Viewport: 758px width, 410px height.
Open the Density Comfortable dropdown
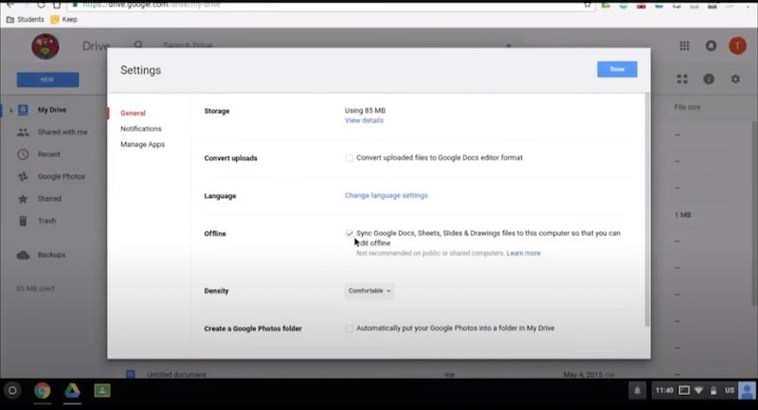click(370, 291)
